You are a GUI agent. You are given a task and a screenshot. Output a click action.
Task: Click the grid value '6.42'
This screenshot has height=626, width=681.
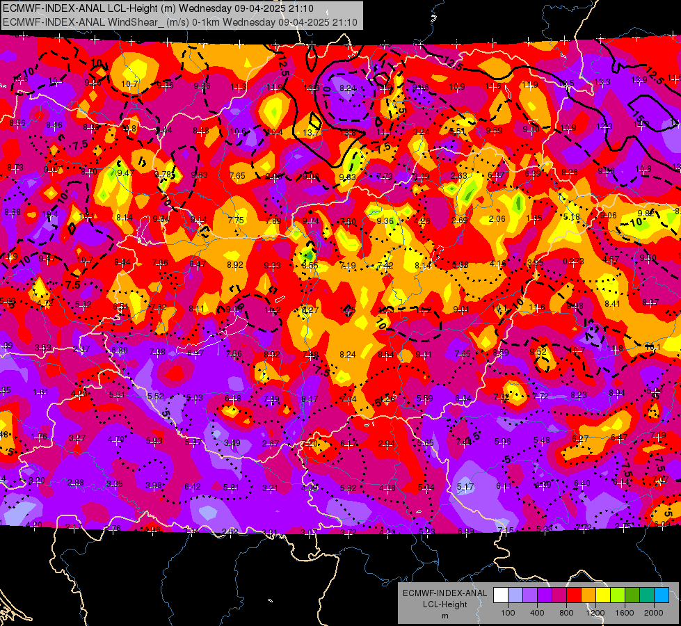click(193, 487)
